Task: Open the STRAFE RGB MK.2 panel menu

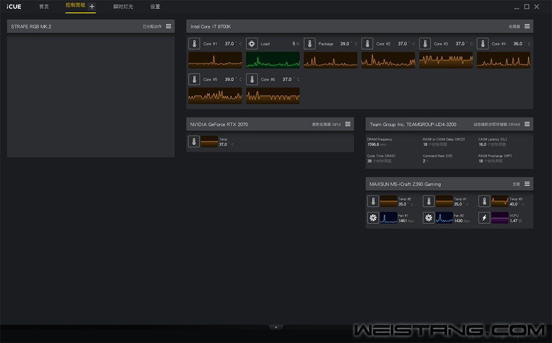Action: coord(168,26)
